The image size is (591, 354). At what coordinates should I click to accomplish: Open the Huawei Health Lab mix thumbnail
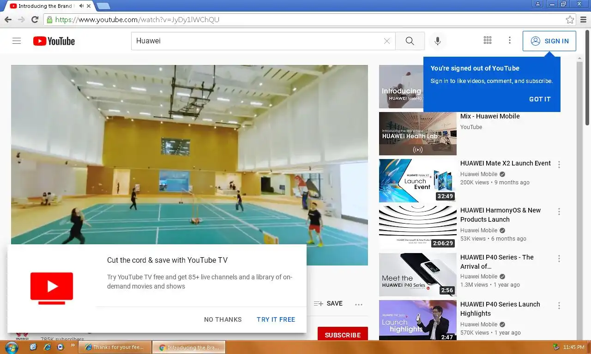click(x=418, y=134)
